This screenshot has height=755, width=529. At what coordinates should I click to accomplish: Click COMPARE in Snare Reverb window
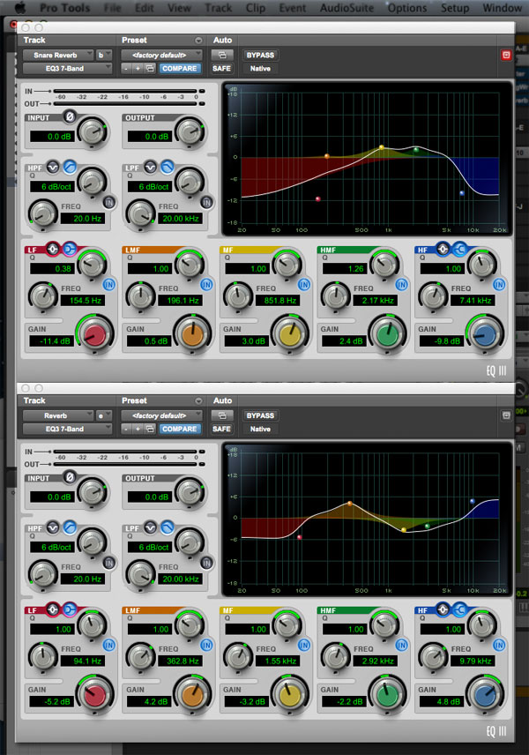pos(180,69)
